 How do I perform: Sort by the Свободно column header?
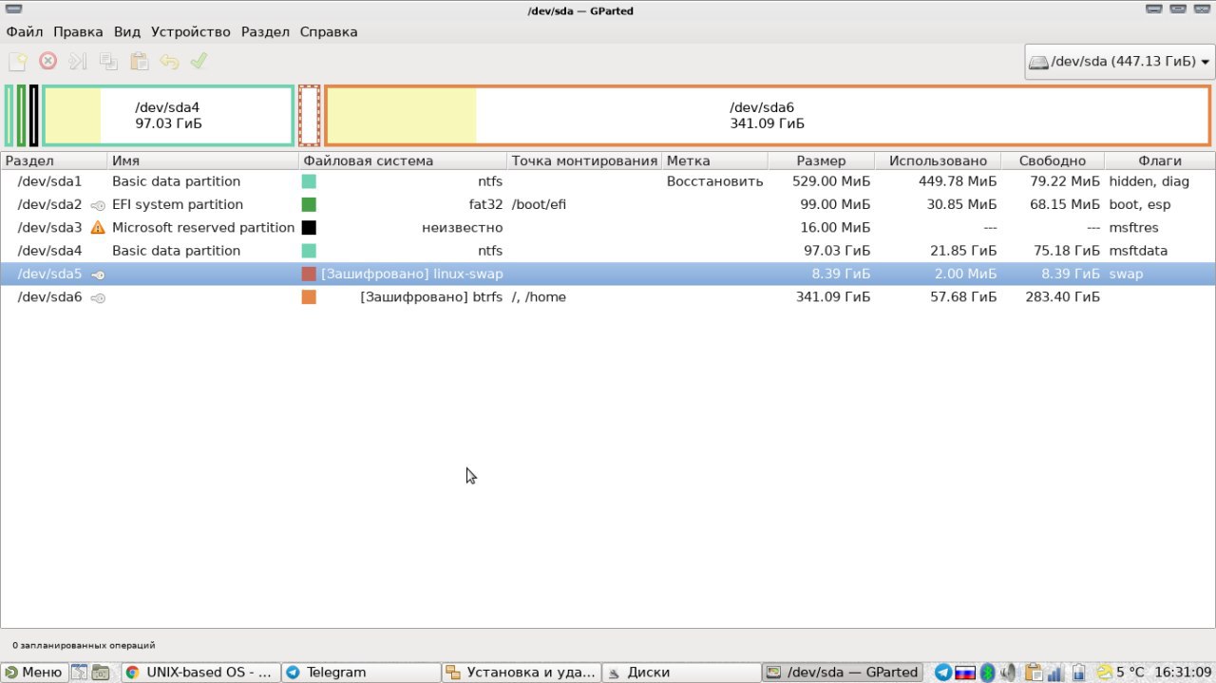1054,161
